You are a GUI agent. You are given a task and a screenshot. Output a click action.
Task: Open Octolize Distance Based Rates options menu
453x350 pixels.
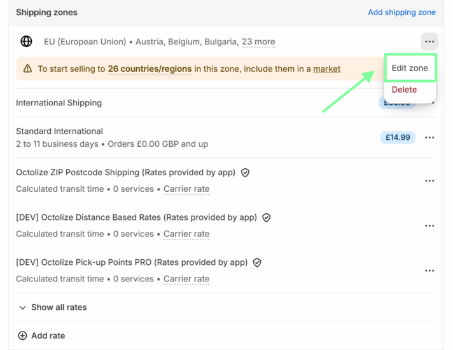pyautogui.click(x=429, y=225)
